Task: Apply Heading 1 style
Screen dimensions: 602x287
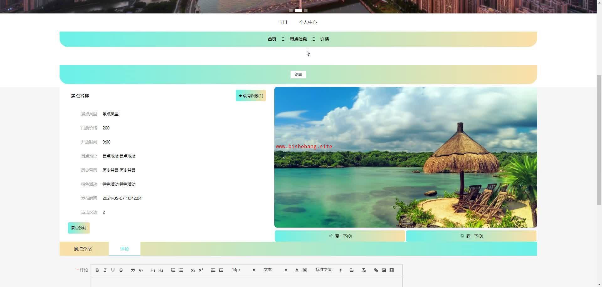Action: tap(153, 270)
